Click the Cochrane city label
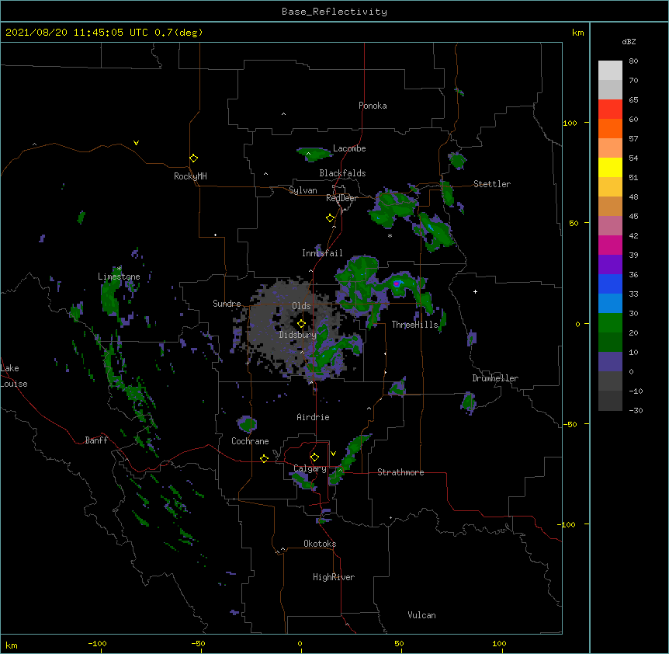 [x=250, y=441]
